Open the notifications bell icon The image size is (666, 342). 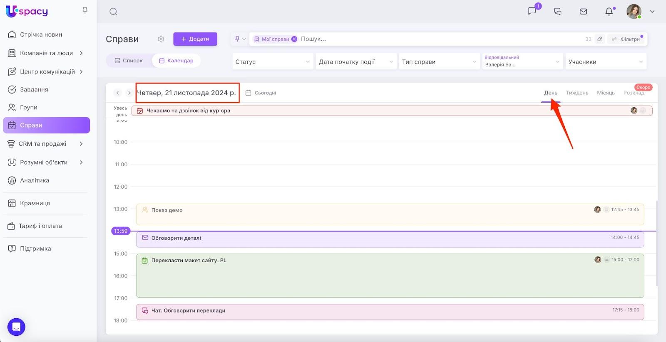(x=609, y=12)
